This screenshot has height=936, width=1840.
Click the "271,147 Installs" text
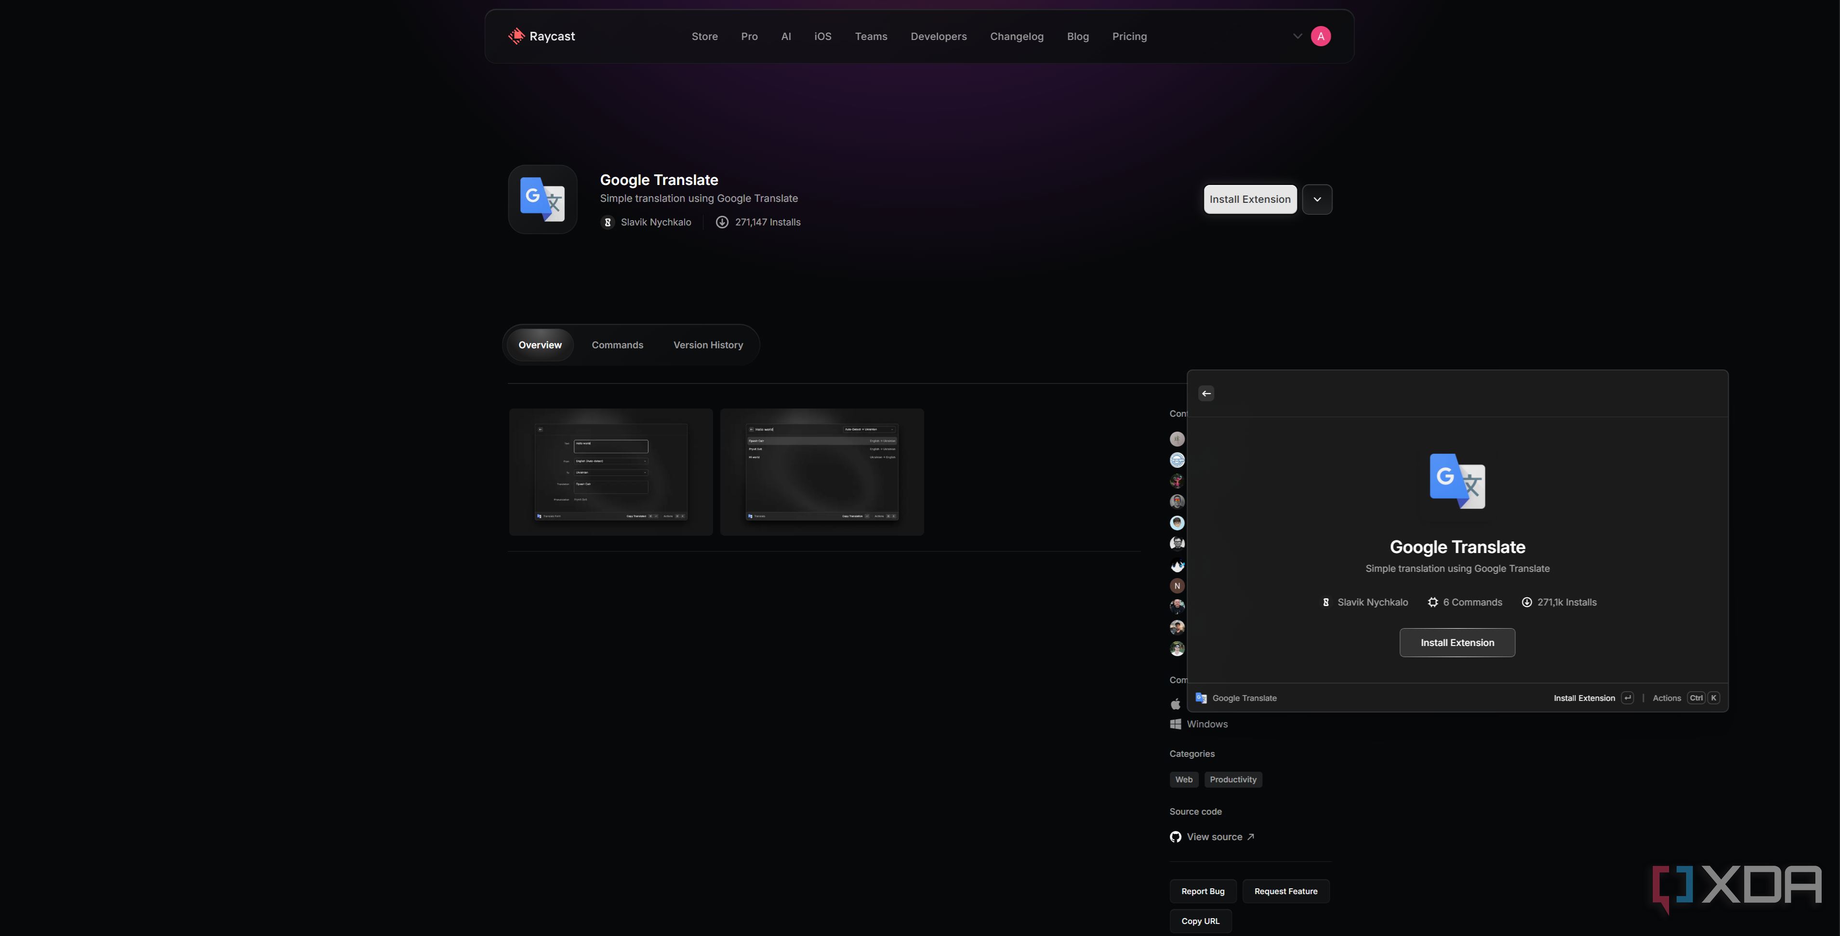768,222
